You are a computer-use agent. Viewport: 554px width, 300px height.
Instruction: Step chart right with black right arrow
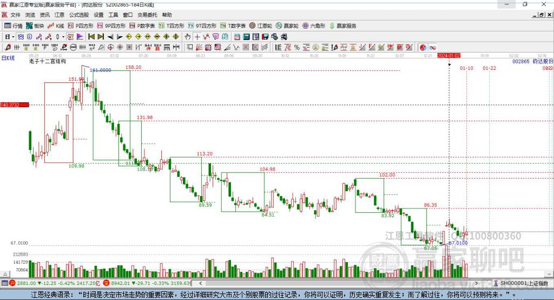120,37
